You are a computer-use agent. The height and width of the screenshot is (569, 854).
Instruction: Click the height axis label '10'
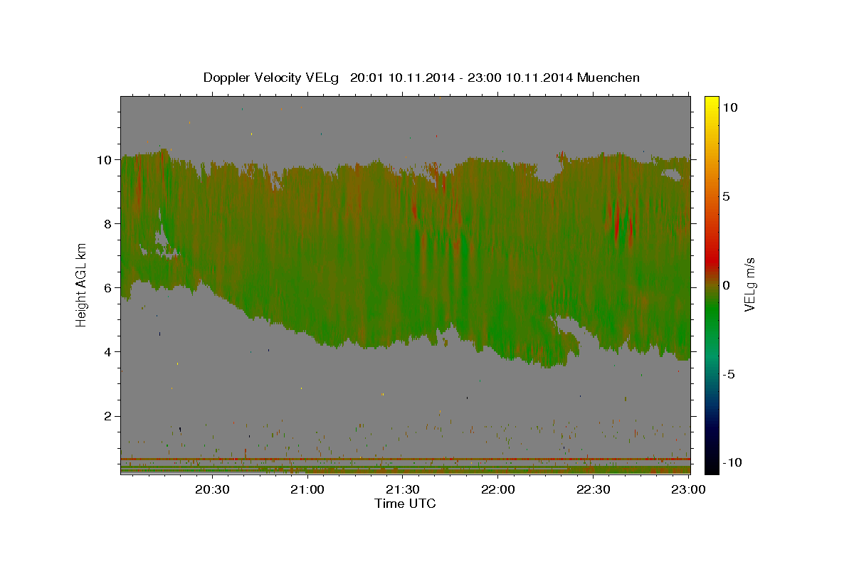[x=106, y=160]
